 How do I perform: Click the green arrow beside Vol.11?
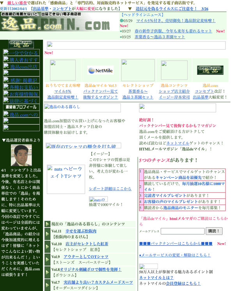tap(48, 234)
